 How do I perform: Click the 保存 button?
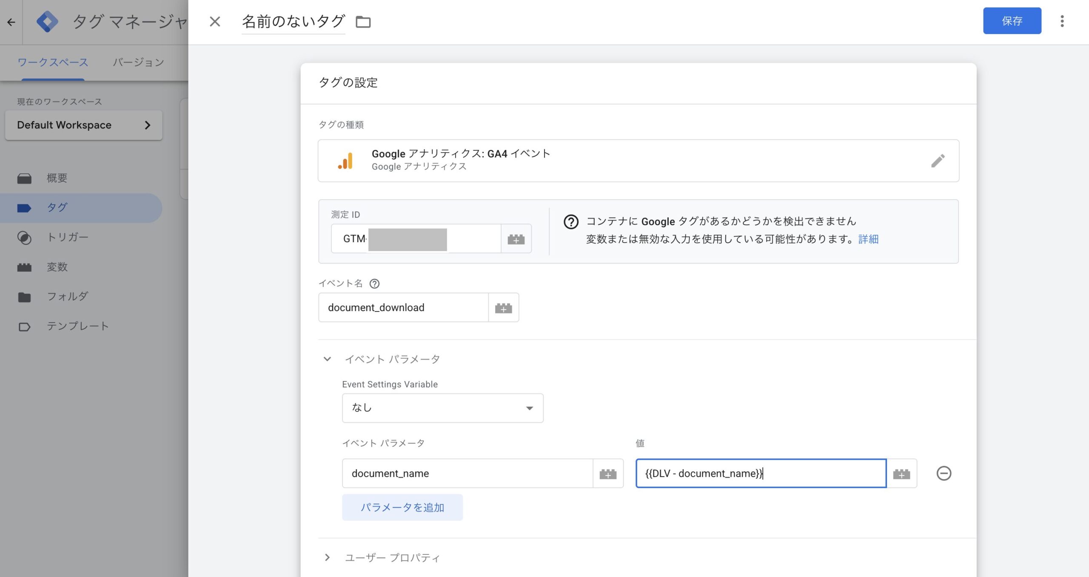(x=1012, y=21)
